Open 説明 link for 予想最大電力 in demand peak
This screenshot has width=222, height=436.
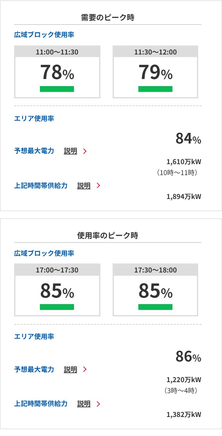click(x=70, y=151)
